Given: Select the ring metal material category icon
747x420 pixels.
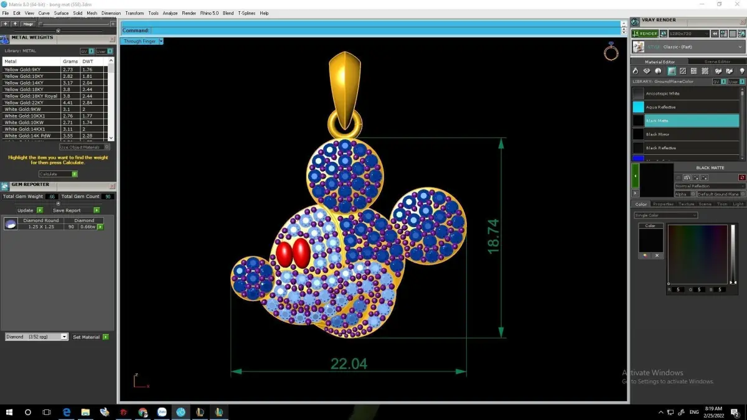Looking at the screenshot, I should point(636,71).
